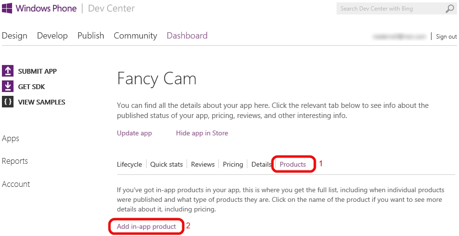Click the magnifying glass search icon
This screenshot has height=236, width=459.
point(450,9)
